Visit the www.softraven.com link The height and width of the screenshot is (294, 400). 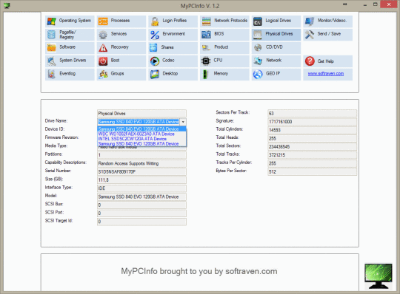pyautogui.click(x=325, y=74)
